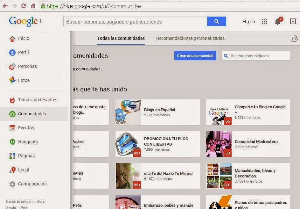Click the Comparte tu Blog en Google+ thumbnail
The image size is (300, 209).
click(219, 112)
